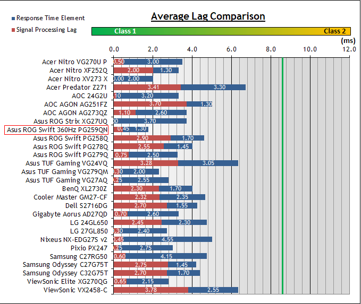Select the 'Acer Nitro XF252Q' row label
Screen dimensions: 361x304
click(x=78, y=71)
